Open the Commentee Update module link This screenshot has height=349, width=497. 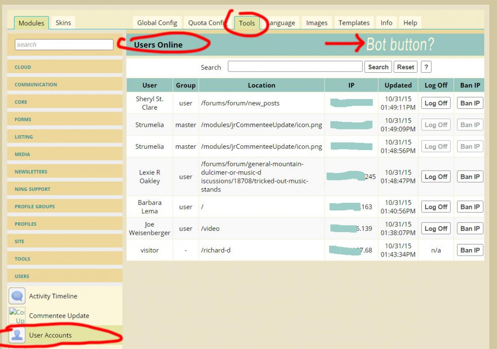[59, 316]
